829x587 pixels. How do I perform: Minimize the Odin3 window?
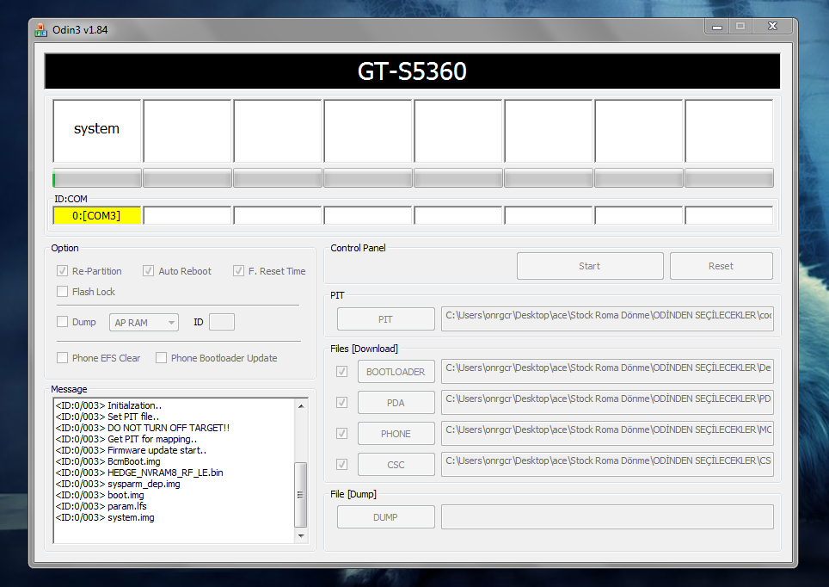click(717, 27)
